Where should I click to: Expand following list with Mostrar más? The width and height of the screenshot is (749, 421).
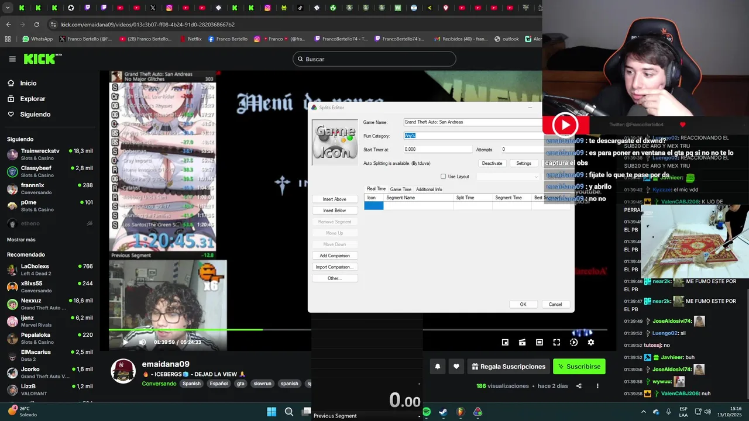point(21,240)
